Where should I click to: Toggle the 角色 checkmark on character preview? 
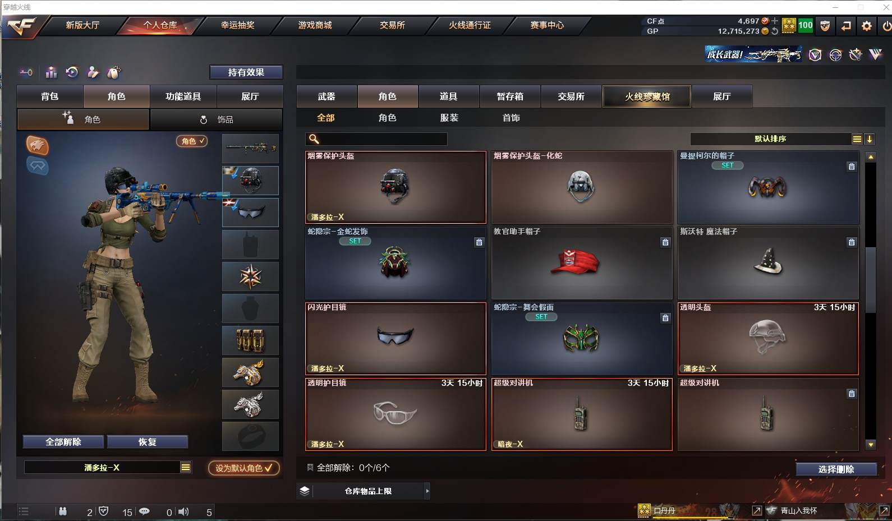pos(192,141)
